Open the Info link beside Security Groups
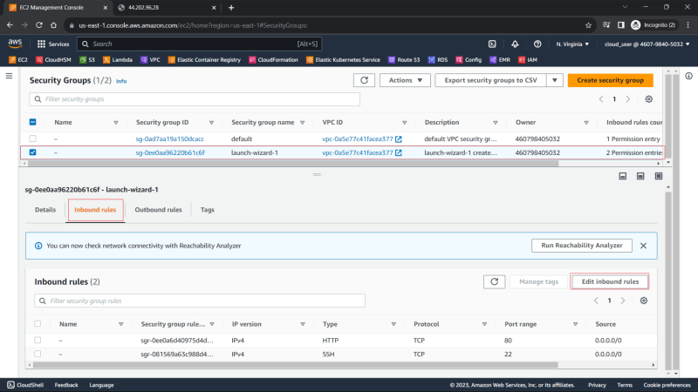698x392 pixels. pyautogui.click(x=121, y=81)
